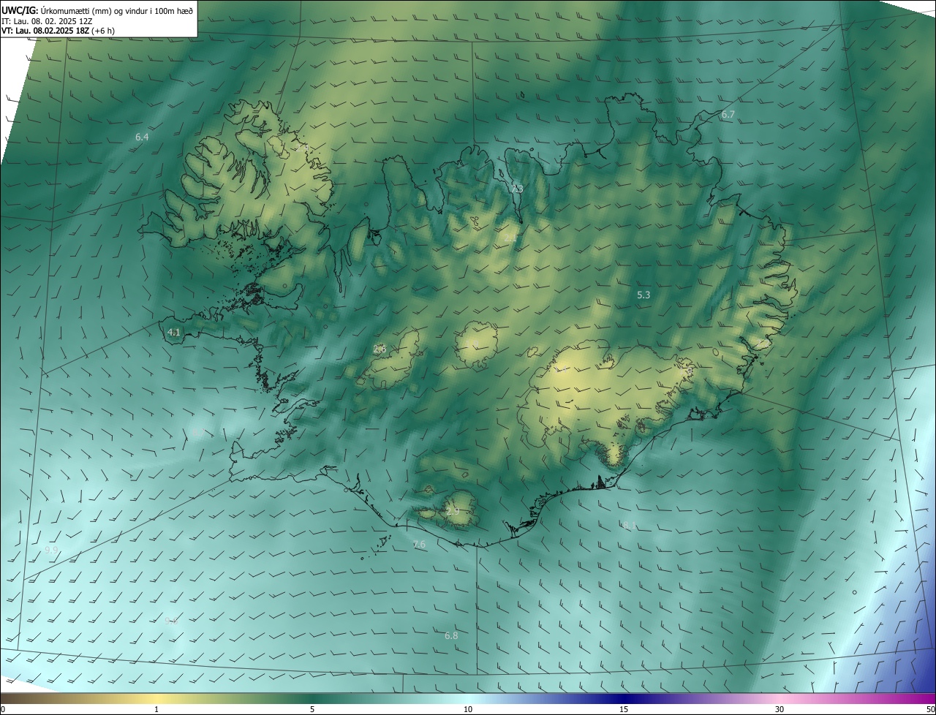Click the 2.9 value label on the southern glacier
Screen dimensions: 936x715
click(453, 511)
